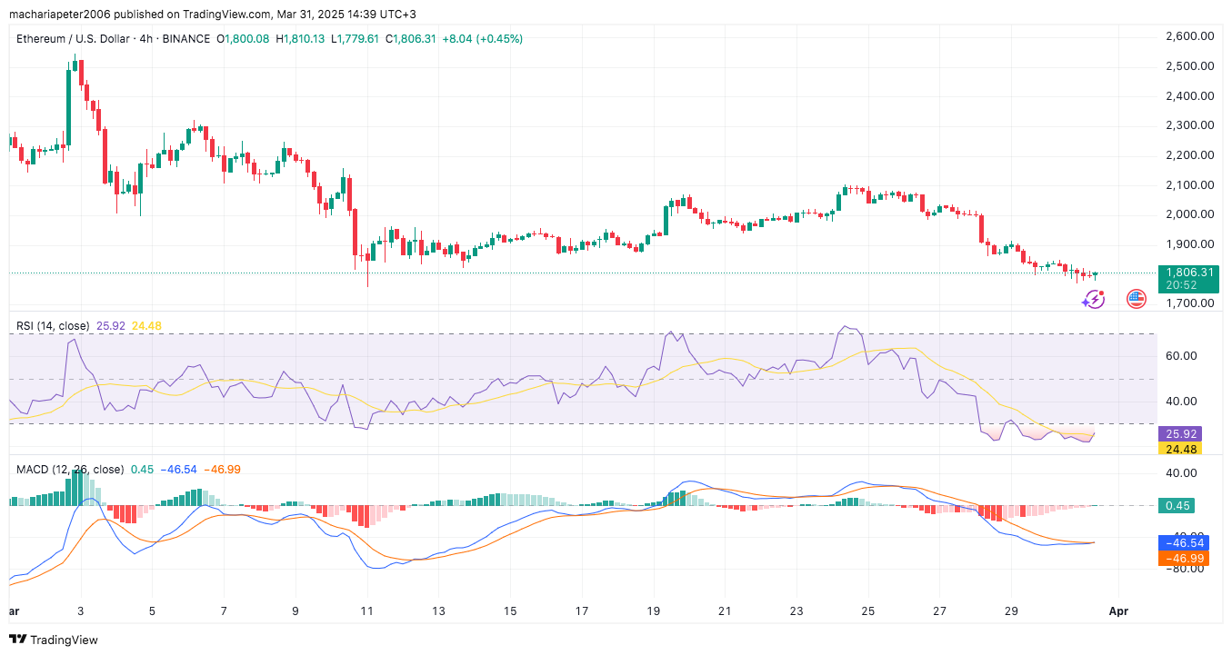Expand the BINANCE exchange label
1232x655 pixels.
pos(186,38)
